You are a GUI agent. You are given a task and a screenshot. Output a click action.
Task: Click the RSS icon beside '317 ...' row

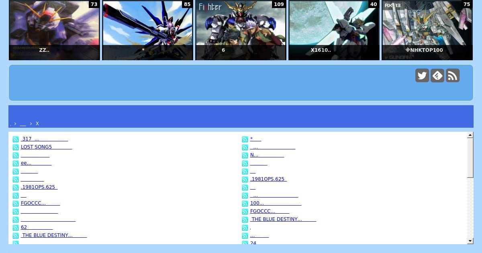click(x=16, y=139)
